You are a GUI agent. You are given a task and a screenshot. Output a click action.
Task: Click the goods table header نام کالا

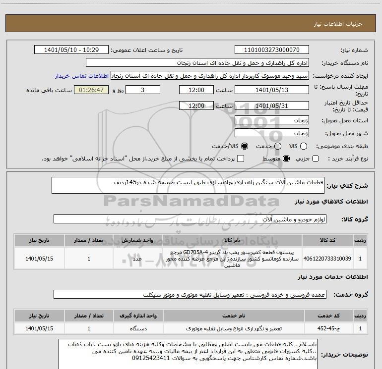click(232, 240)
